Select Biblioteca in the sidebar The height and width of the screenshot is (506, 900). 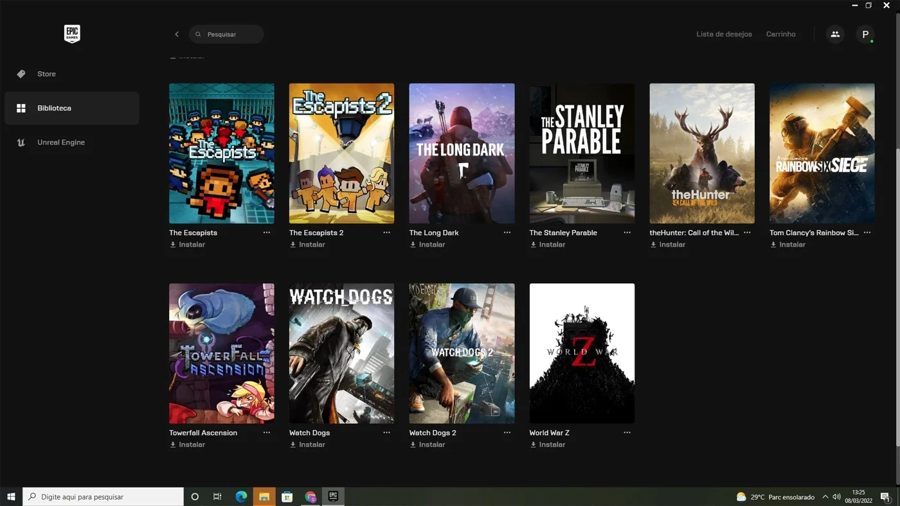71,108
